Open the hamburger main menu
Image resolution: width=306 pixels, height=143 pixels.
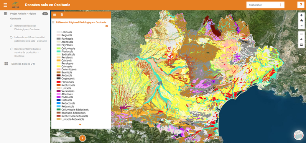(5, 5)
